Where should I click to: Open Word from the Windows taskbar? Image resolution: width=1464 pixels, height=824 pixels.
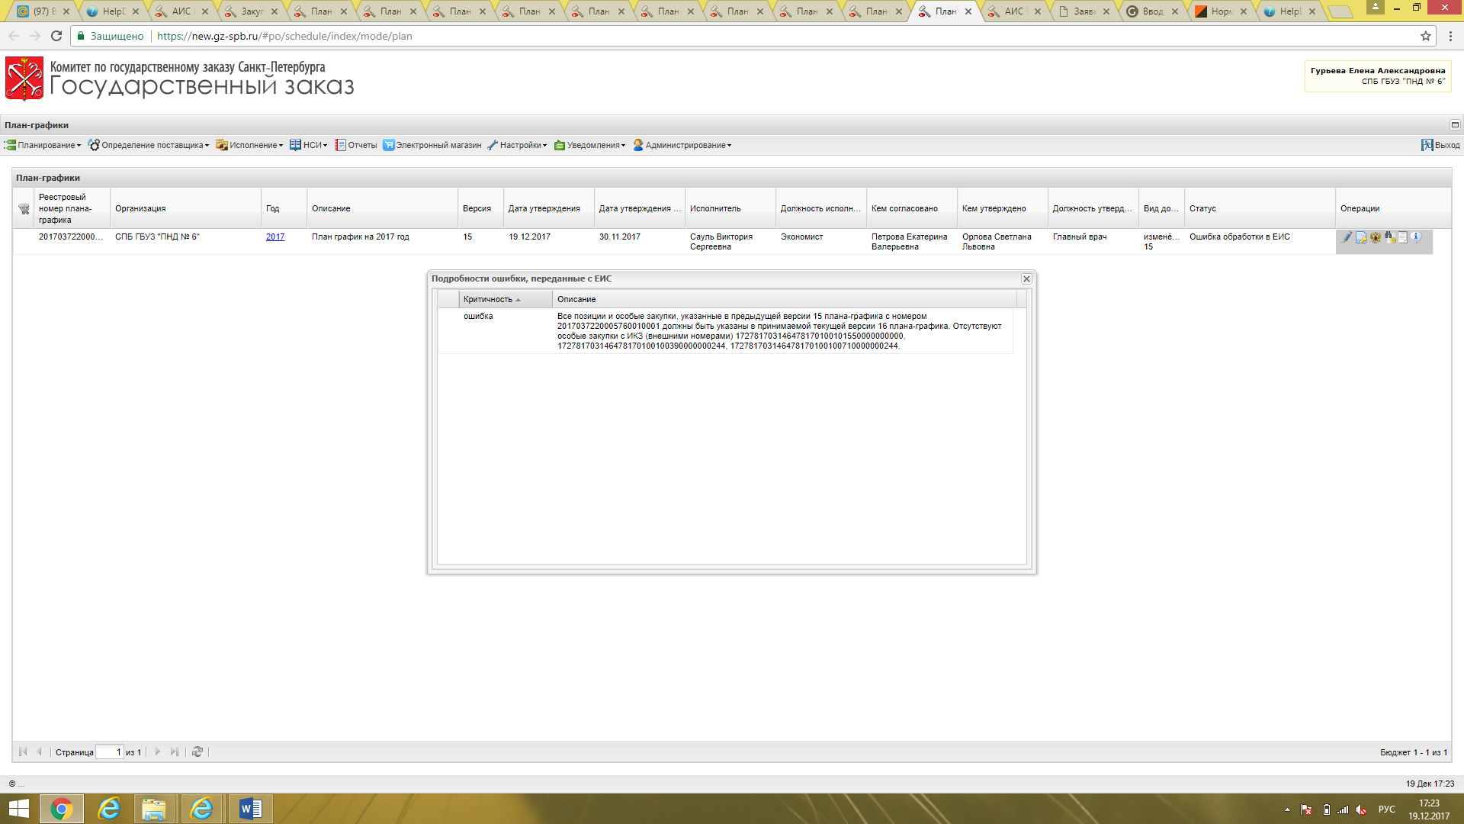coord(250,809)
